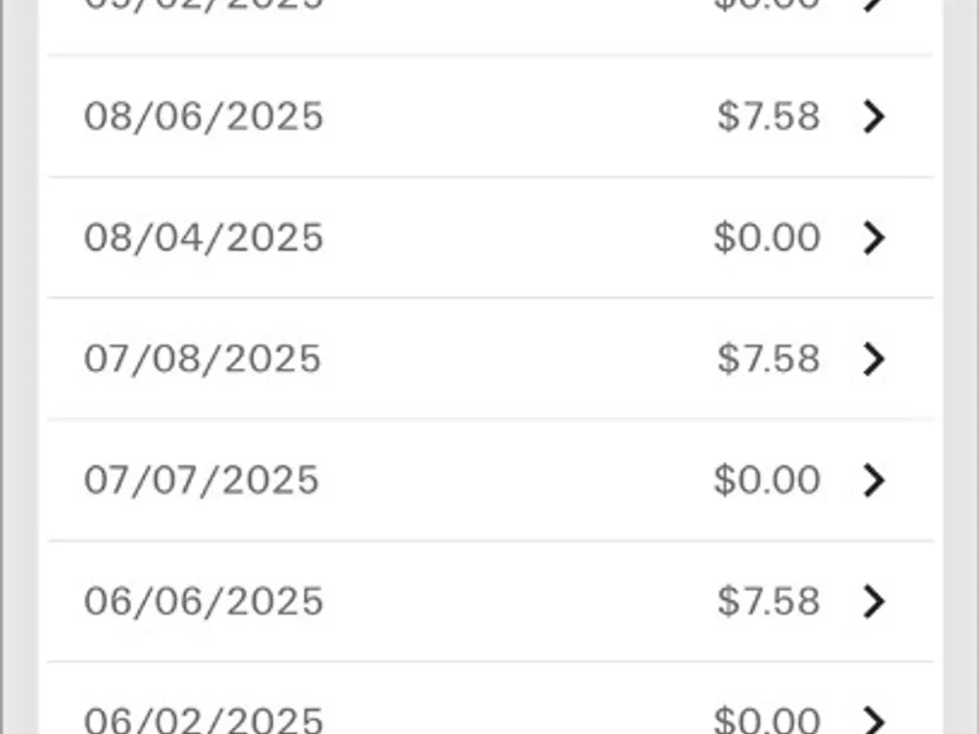Tap the arrow beside 07/08/2025 payment

[x=873, y=359]
